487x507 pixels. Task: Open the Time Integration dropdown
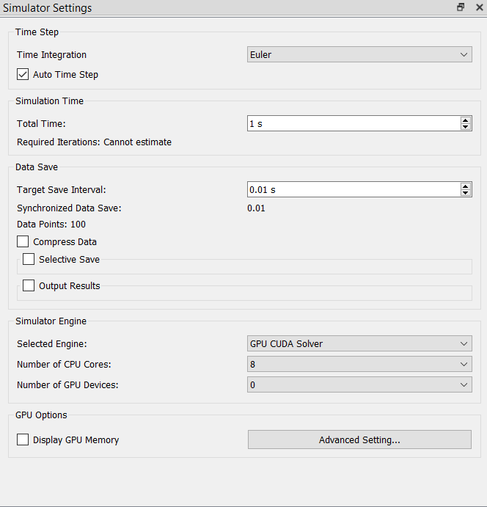point(359,55)
